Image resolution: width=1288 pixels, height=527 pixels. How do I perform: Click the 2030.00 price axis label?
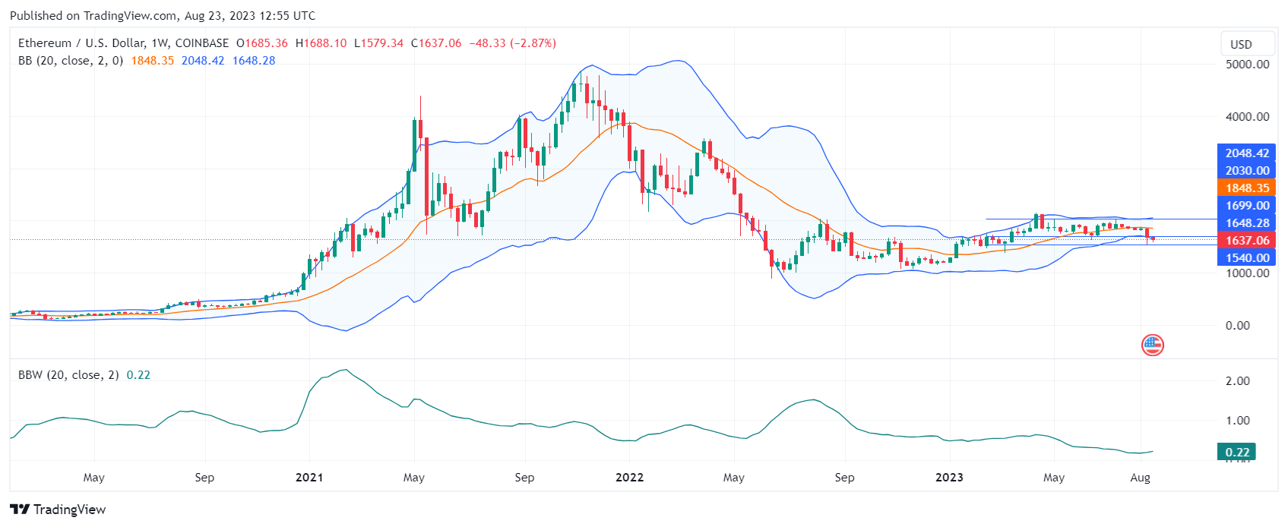coord(1246,170)
